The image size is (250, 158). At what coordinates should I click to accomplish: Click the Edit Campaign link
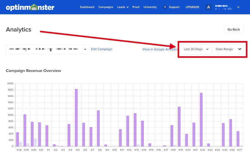click(102, 49)
